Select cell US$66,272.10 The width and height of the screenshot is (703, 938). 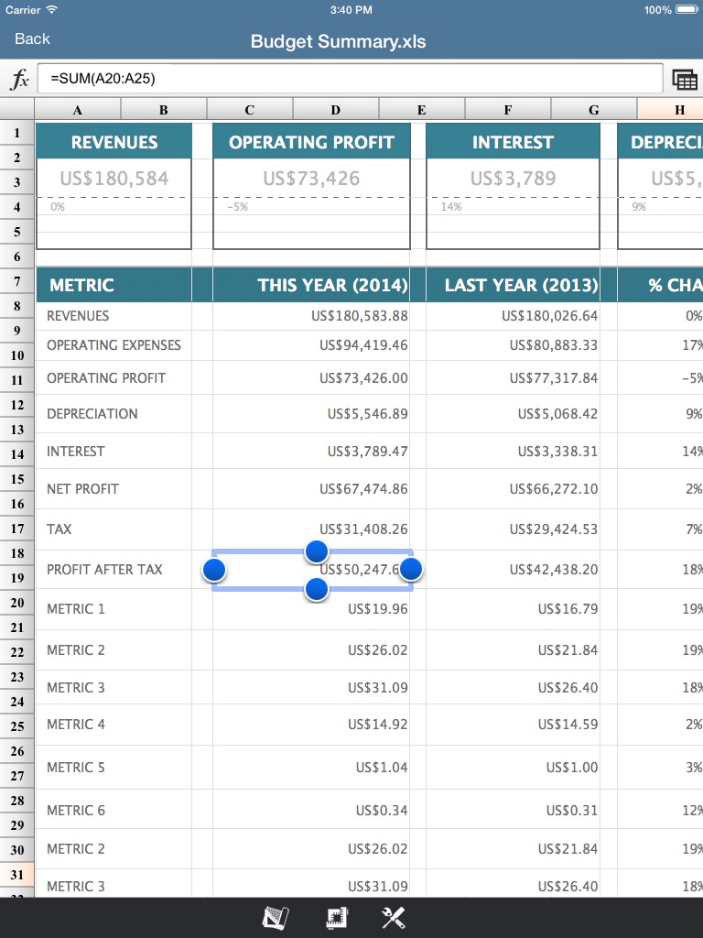click(554, 489)
